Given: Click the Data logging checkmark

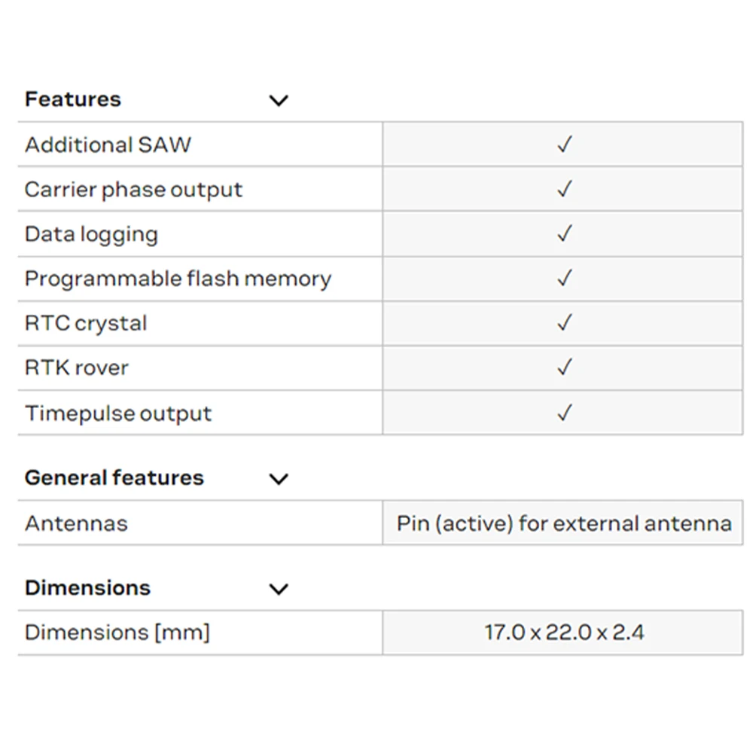Looking at the screenshot, I should [x=564, y=234].
